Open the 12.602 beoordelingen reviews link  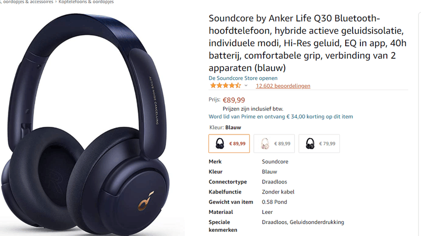(283, 86)
